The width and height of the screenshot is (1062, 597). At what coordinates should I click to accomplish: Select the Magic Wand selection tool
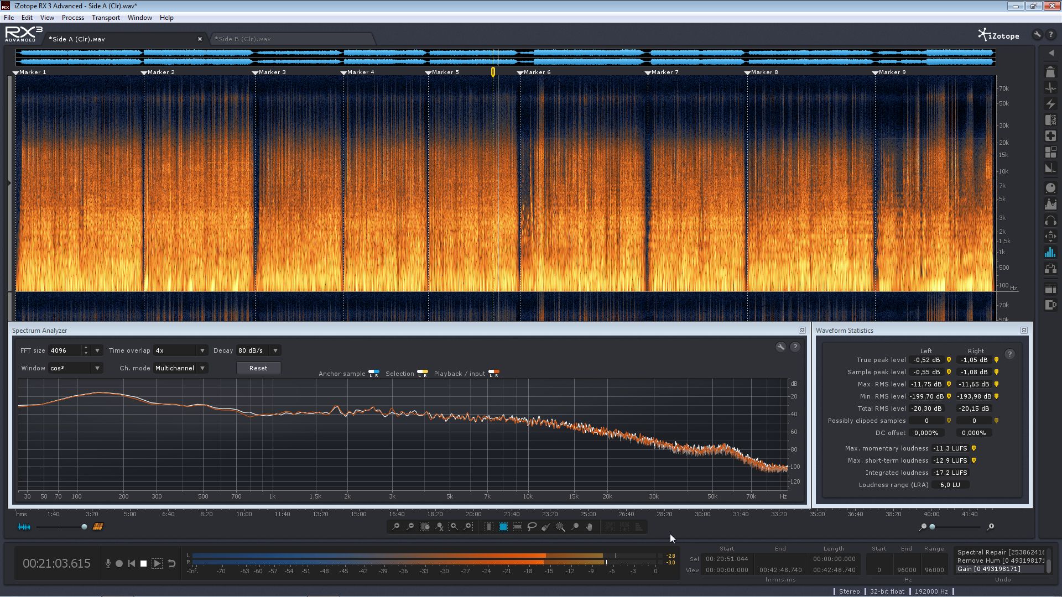tap(560, 527)
